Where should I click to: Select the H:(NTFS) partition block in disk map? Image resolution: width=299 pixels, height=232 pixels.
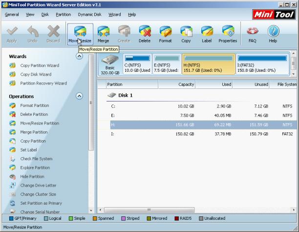pos(209,64)
